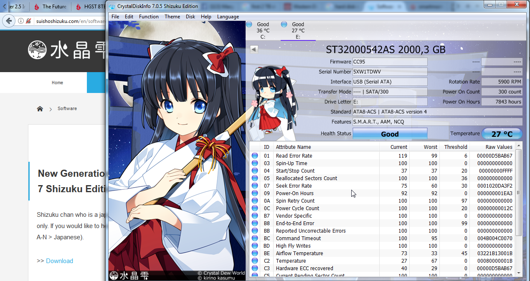Click the Attribute Name column header
Viewport: 530px width, 281px height.
click(327, 147)
